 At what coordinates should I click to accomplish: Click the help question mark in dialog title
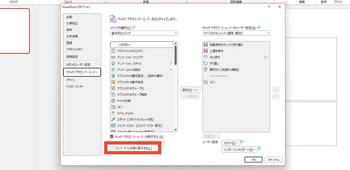pos(269,7)
